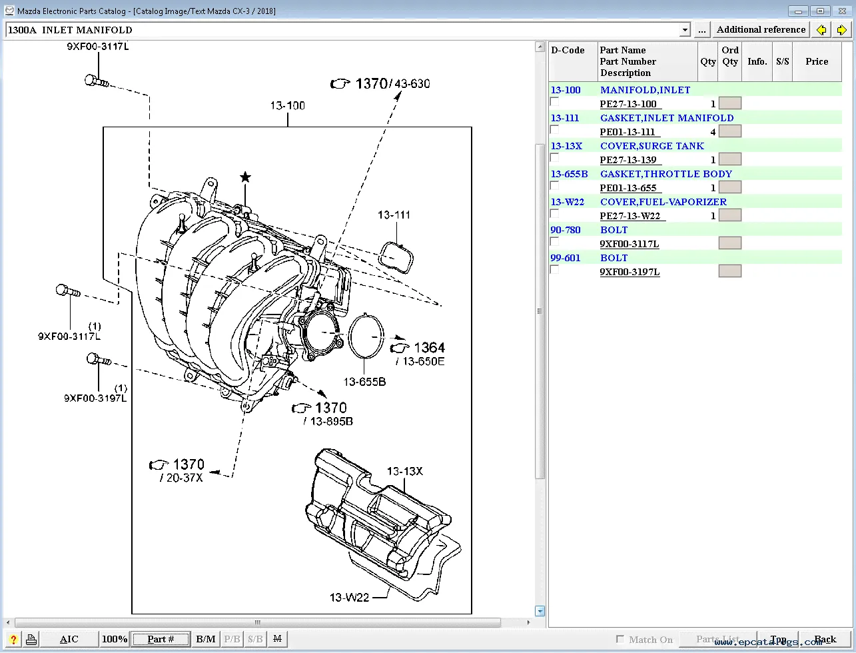This screenshot has height=653, width=856.
Task: Click the yellow right arrow for next section
Action: pyautogui.click(x=842, y=30)
